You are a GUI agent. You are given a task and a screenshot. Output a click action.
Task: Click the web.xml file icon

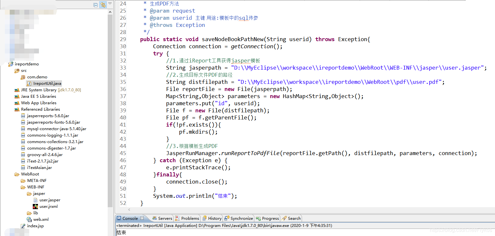[29, 219]
